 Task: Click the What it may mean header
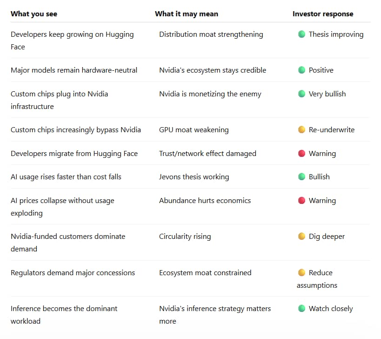pos(187,14)
